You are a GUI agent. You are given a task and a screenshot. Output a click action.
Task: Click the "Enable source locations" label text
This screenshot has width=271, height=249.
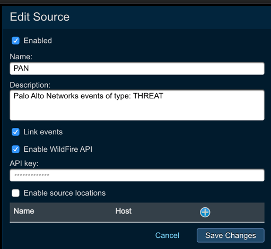pos(65,193)
